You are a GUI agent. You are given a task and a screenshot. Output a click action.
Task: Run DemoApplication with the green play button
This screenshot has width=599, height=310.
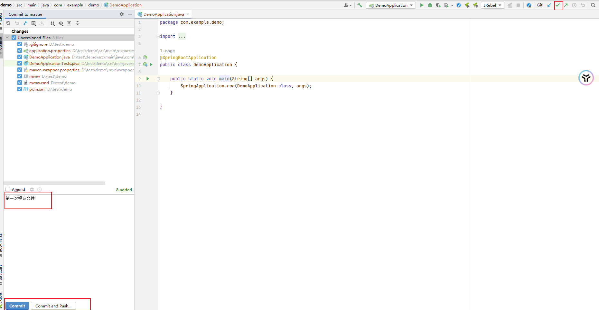click(x=422, y=5)
